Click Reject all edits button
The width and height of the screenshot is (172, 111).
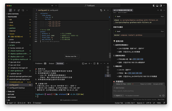click(146, 84)
